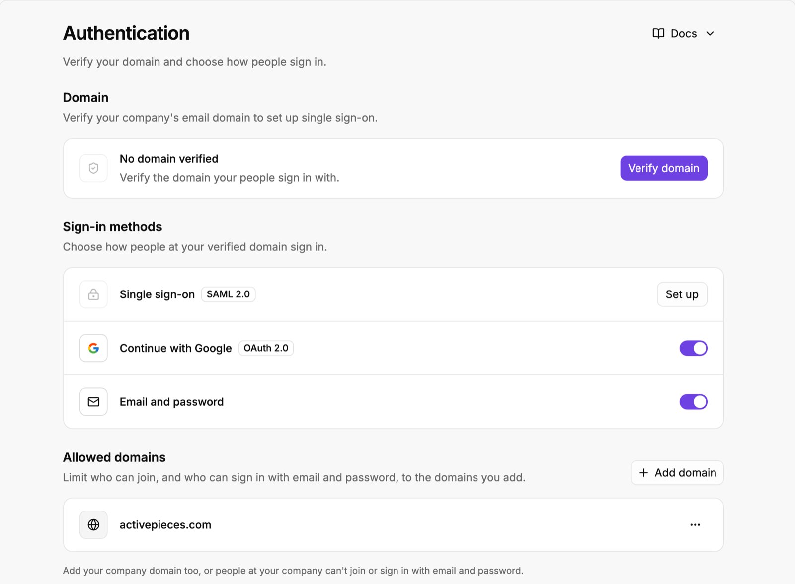Open the Docs menu

pos(683,33)
